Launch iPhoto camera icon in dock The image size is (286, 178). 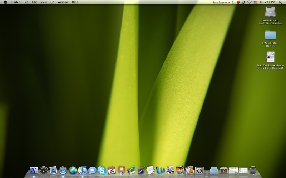(180, 171)
